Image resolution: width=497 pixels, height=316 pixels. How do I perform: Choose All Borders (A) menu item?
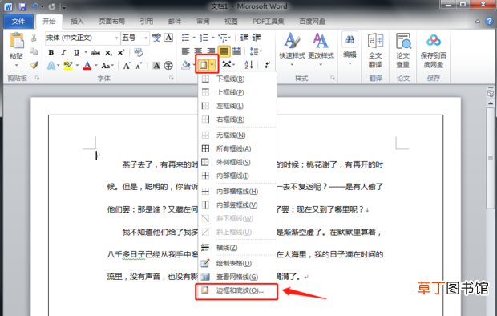pyautogui.click(x=237, y=148)
